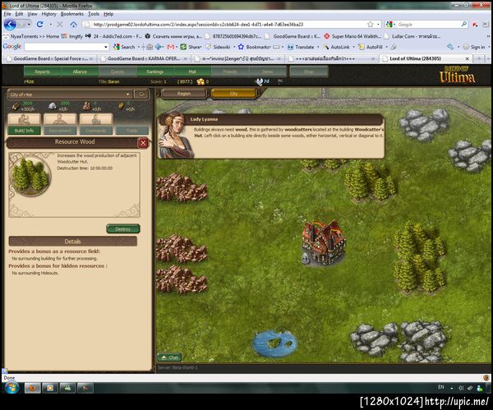
Task: Open the Super Mario 64 Walkthrough bookmark
Action: tap(352, 36)
